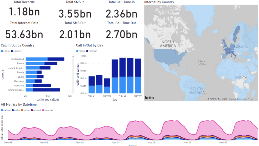Click the Call In/Out by Day title
Image resolution: width=259 pixels, height=146 pixels.
click(90, 45)
